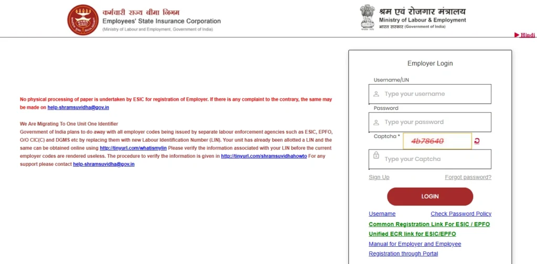Click 'We Are Migrating To One Unit One Identifier'
Viewport: 537px width, 264px height.
pyautogui.click(x=69, y=123)
